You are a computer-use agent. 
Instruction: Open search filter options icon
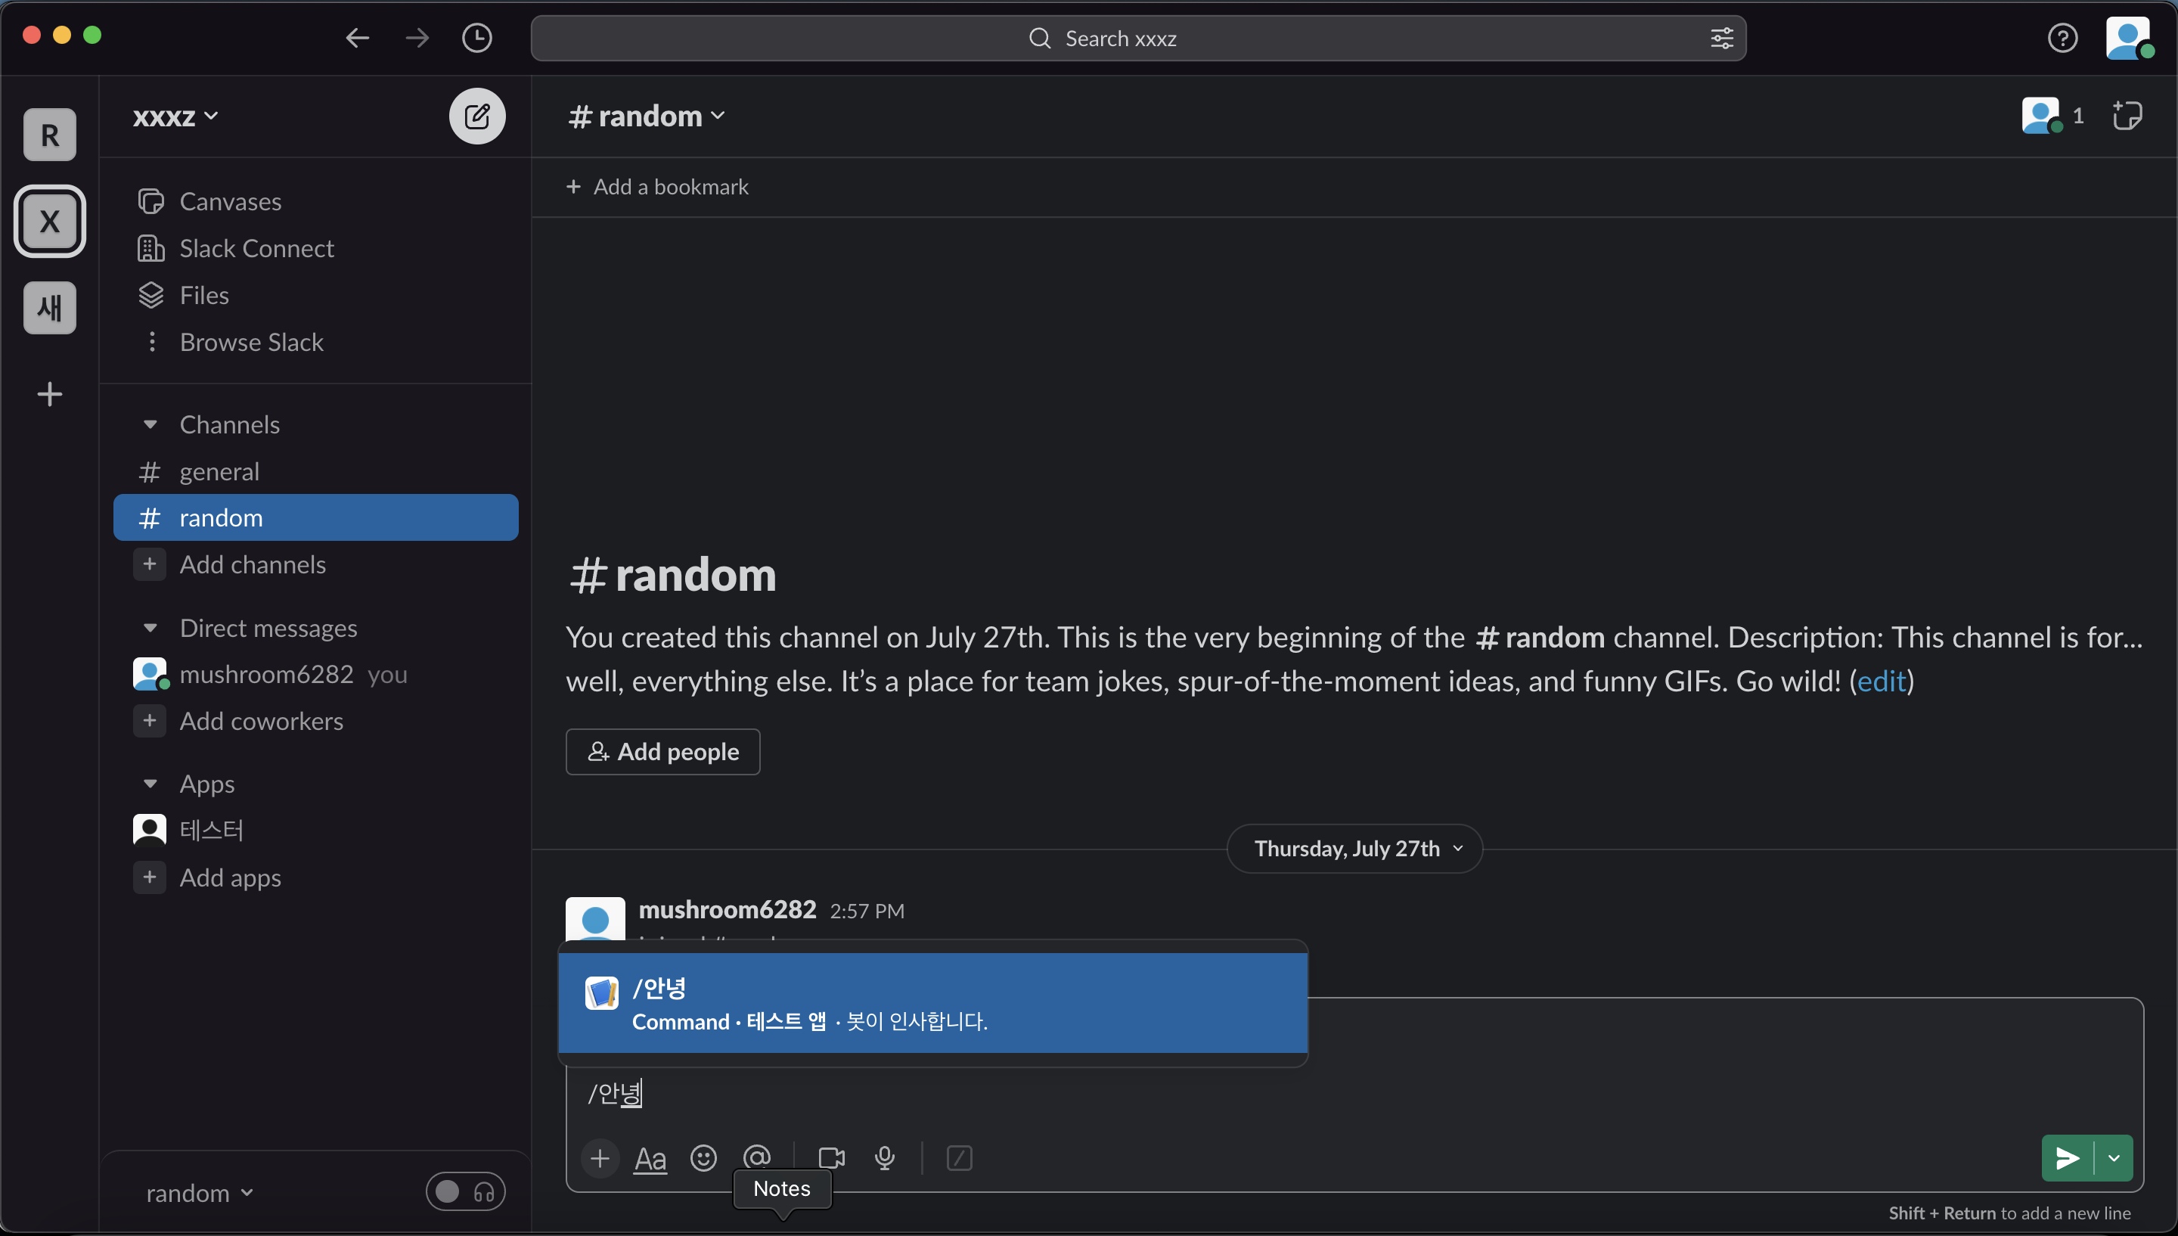click(x=1721, y=39)
